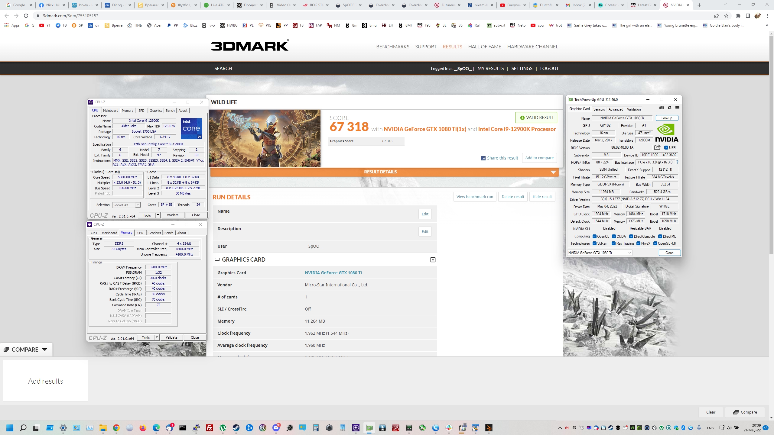
Task: Open FileZilla from the taskbar
Action: pyautogui.click(x=209, y=428)
